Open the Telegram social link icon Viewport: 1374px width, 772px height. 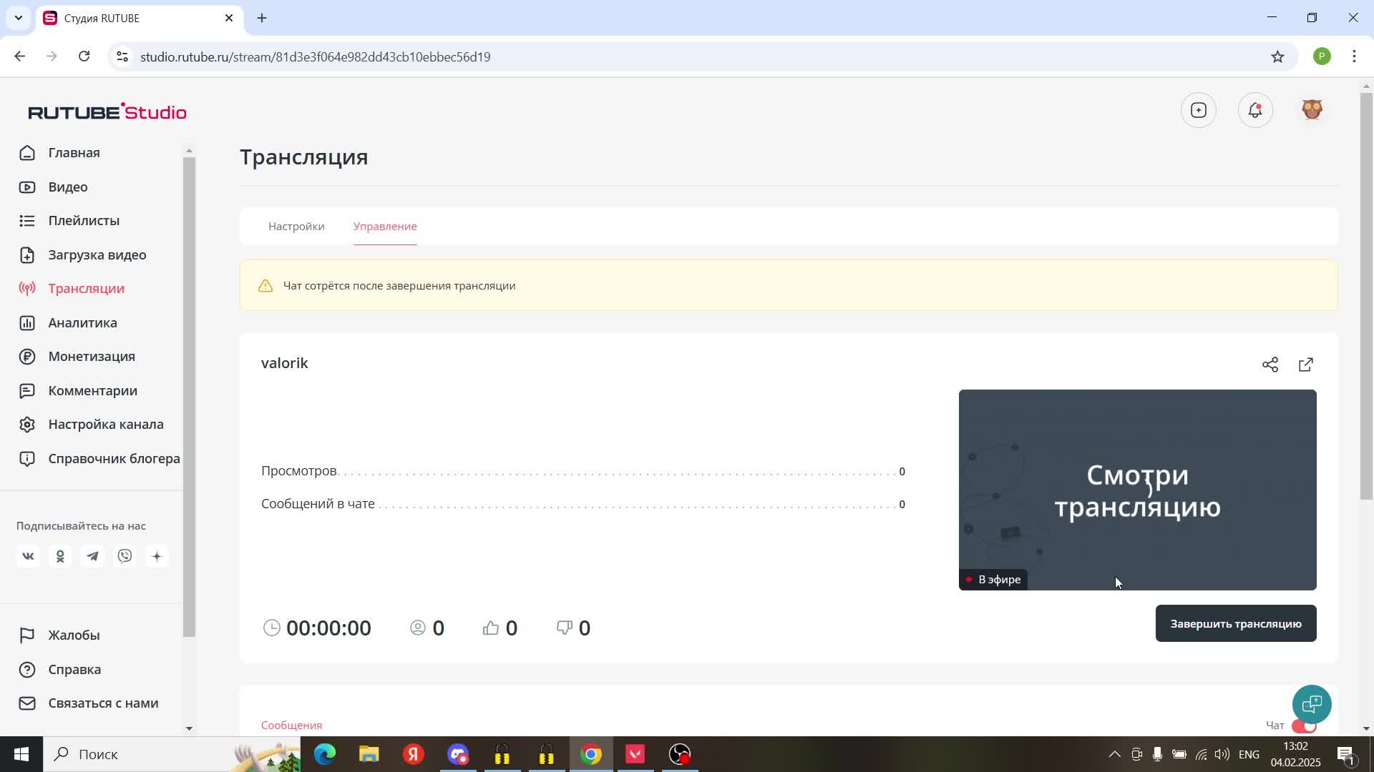(93, 556)
